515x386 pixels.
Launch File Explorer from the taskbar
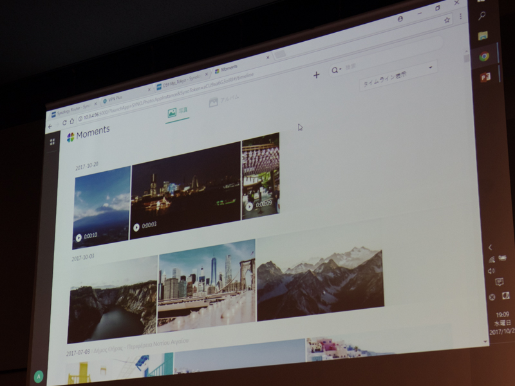[483, 36]
